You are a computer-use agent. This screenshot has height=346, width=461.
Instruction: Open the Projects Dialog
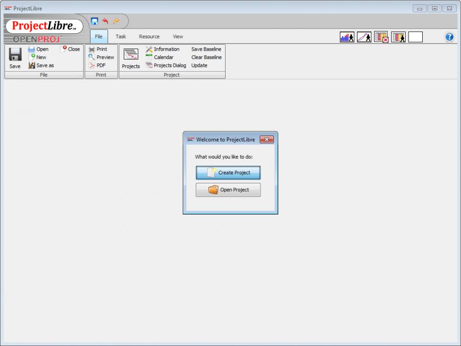[x=166, y=65]
